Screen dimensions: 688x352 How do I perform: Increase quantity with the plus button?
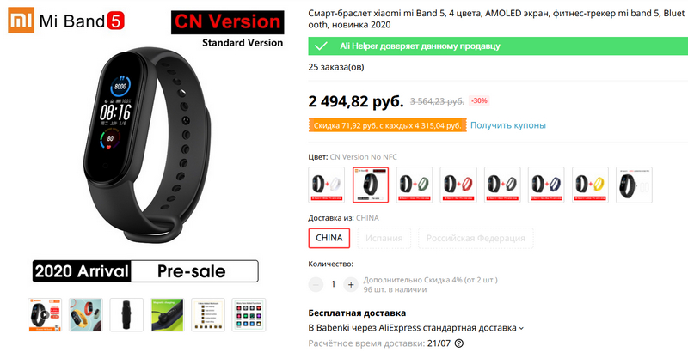coord(351,284)
